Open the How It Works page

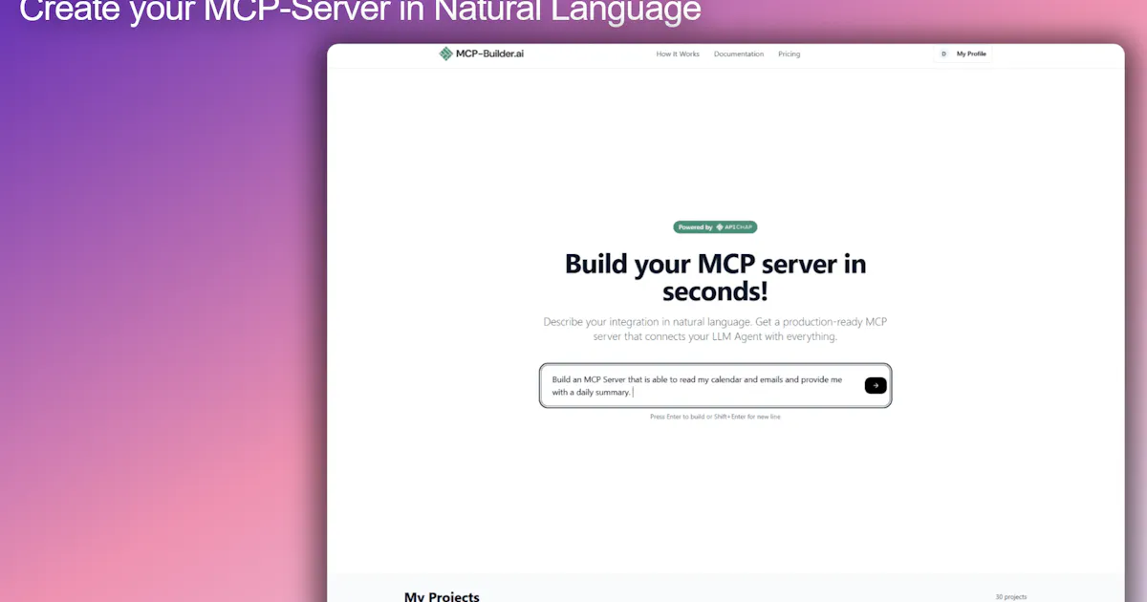678,54
